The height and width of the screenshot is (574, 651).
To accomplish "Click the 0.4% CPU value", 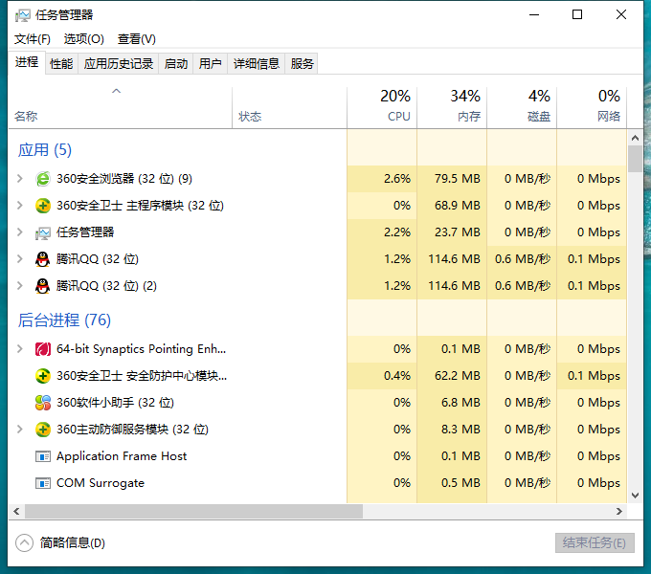I will (397, 376).
